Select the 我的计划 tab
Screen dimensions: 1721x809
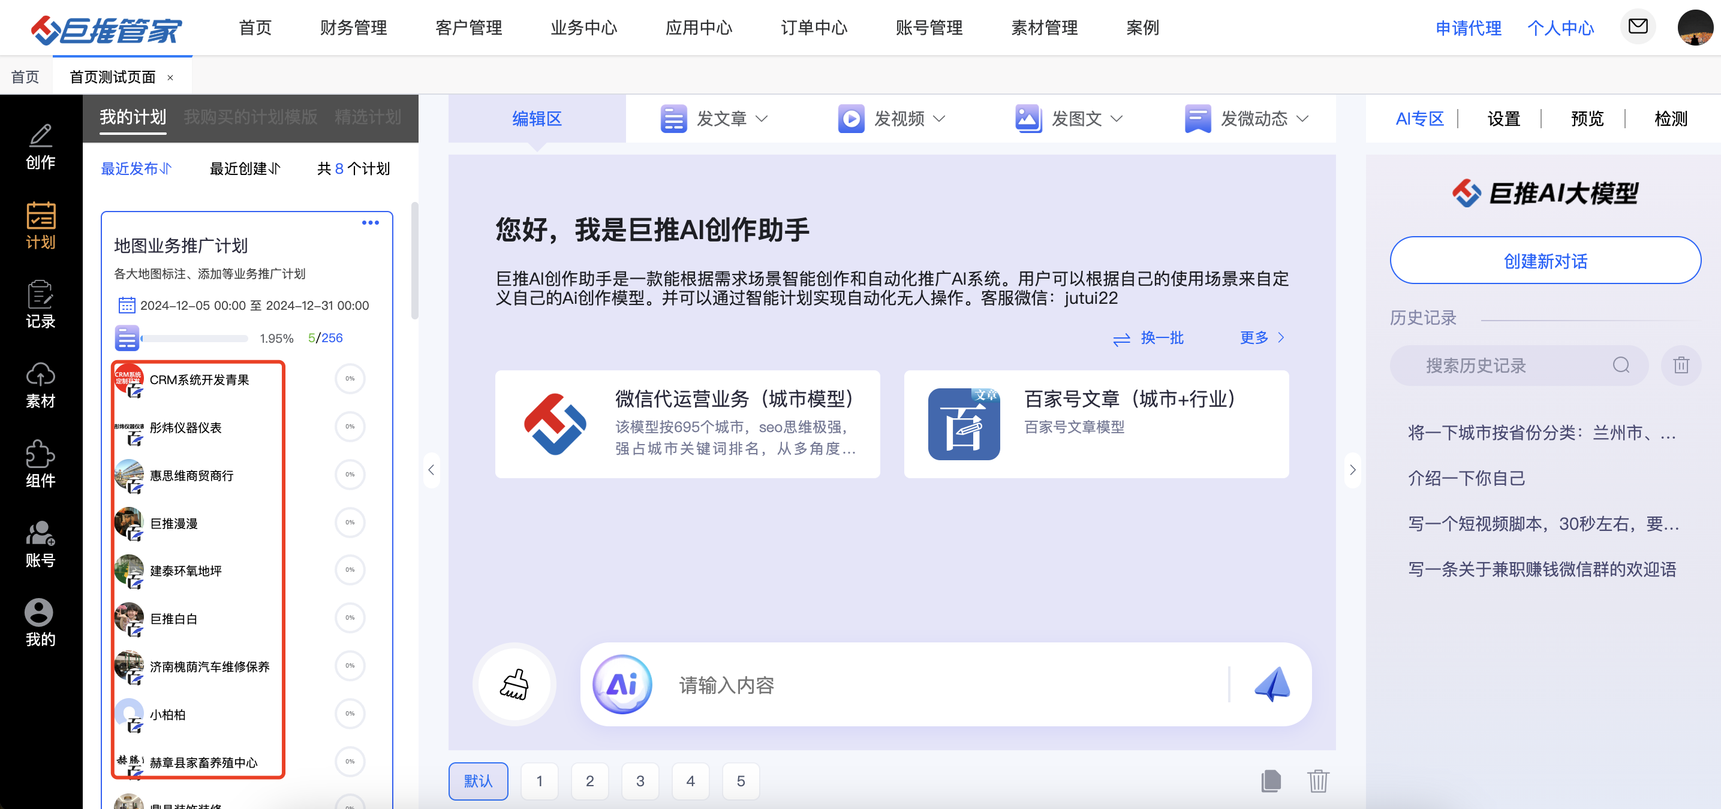133,117
